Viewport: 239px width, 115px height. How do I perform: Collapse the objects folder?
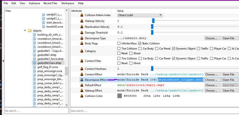coord(25,31)
